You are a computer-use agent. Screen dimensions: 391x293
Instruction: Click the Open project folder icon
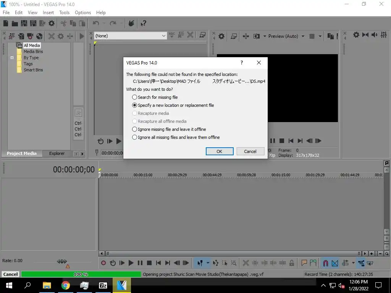click(15, 23)
